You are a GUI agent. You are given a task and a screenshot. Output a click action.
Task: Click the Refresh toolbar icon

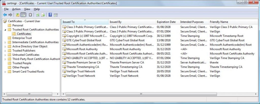point(38,15)
